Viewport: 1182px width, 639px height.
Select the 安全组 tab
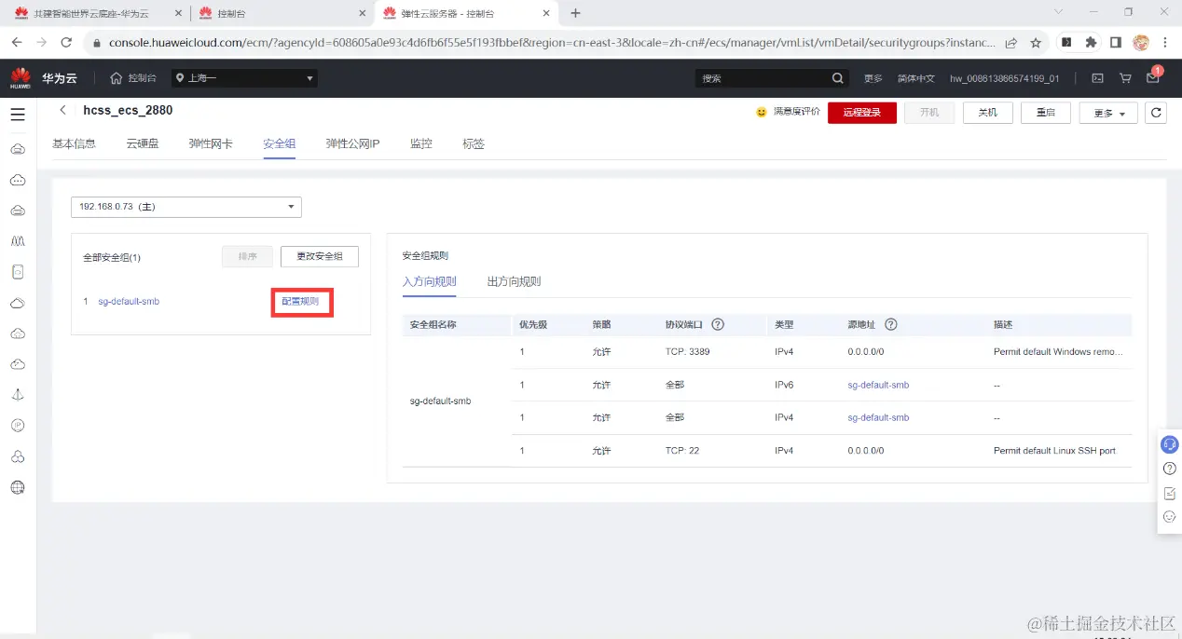(x=279, y=143)
